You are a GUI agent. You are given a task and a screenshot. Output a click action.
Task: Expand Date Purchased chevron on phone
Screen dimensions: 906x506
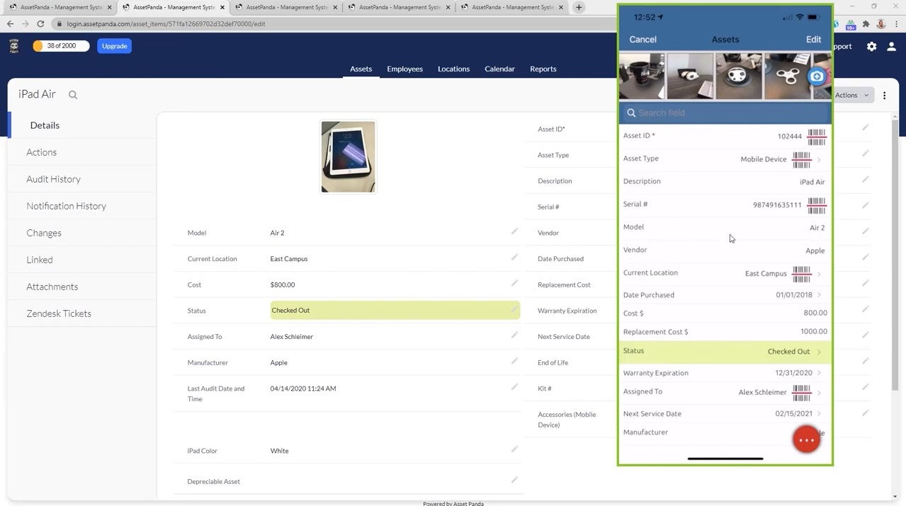[819, 295]
